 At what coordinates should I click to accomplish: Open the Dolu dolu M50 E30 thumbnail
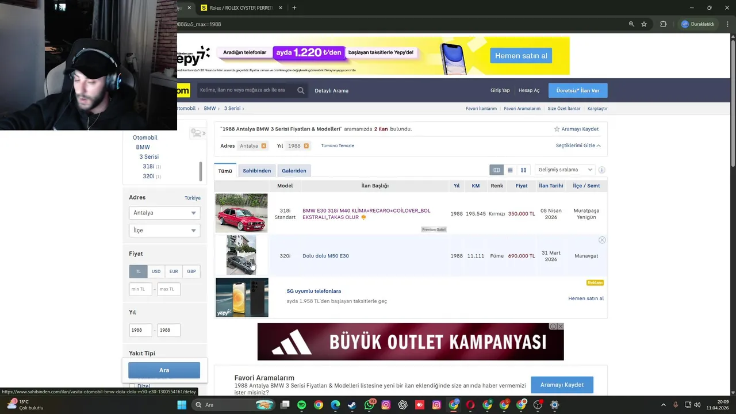click(241, 255)
